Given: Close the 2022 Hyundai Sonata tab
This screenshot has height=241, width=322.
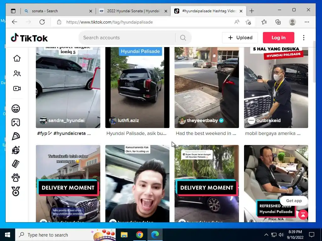Looking at the screenshot, I should coord(166,11).
